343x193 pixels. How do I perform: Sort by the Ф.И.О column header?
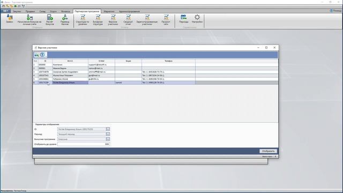pos(70,61)
